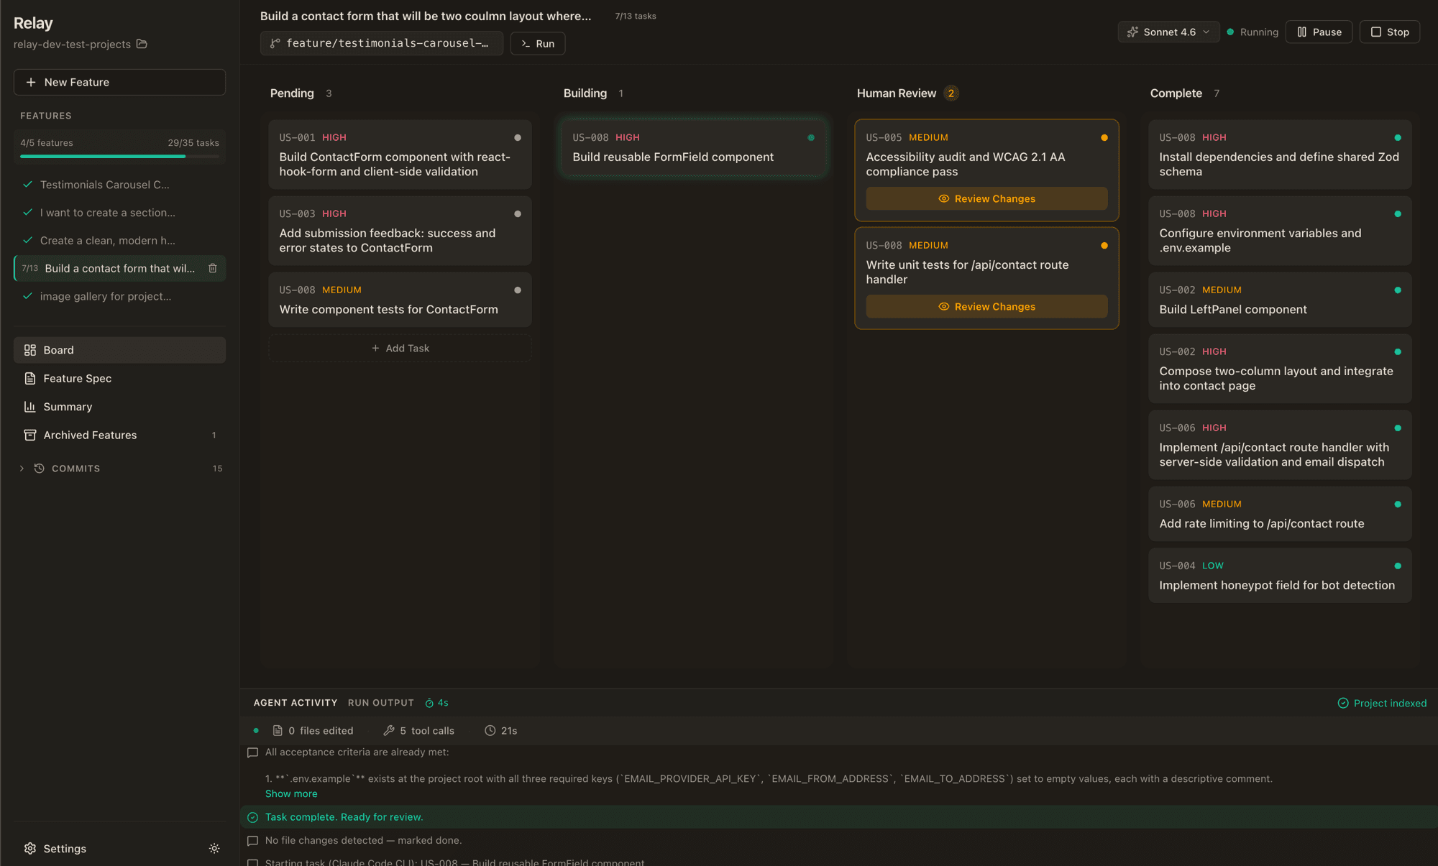Viewport: 1438px width, 866px height.
Task: Switch to the Run Output tab
Action: coord(381,703)
